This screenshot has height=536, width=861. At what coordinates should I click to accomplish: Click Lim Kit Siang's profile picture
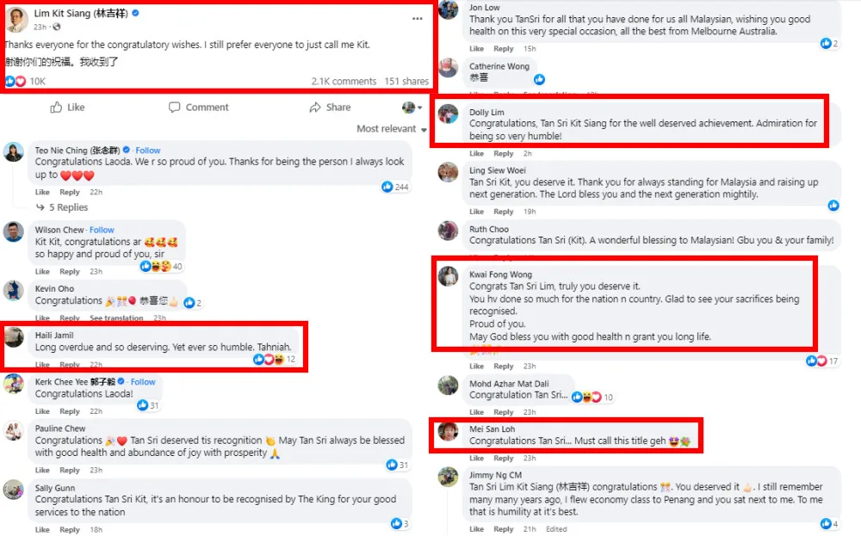click(16, 19)
